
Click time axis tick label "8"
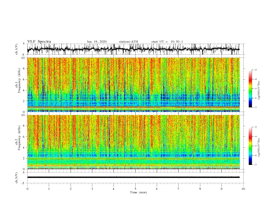200,189
